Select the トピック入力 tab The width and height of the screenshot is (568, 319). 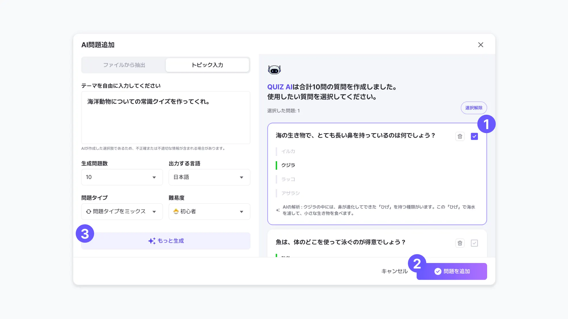(207, 65)
